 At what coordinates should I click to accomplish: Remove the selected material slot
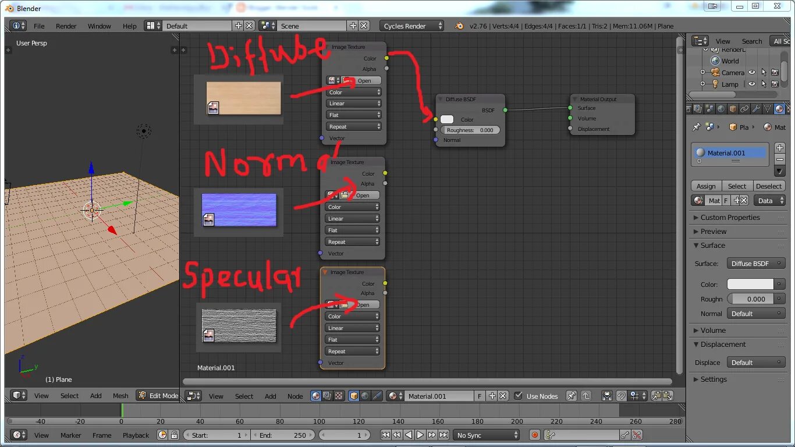point(780,159)
